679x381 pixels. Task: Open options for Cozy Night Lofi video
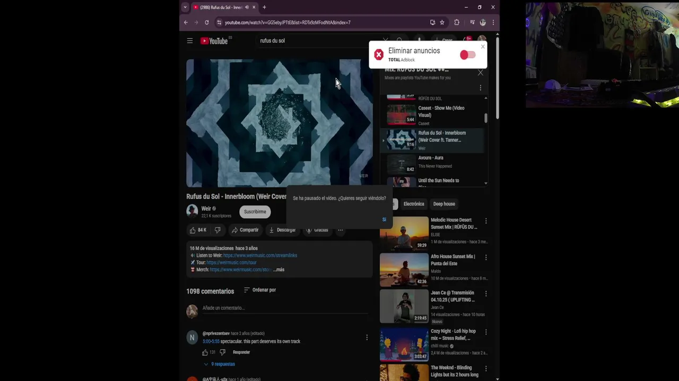coord(486,332)
